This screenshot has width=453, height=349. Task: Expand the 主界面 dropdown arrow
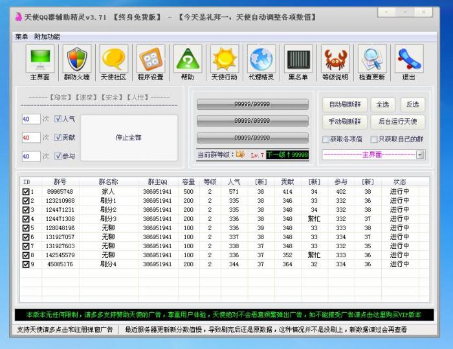point(421,155)
